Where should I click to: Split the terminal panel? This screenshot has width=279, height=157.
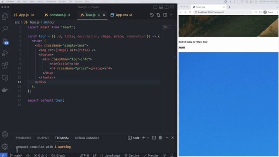coord(154,138)
